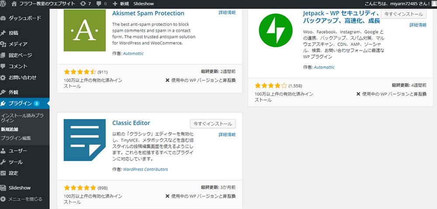Click the コメント speech bubble icon
The image size is (437, 209).
3,66
